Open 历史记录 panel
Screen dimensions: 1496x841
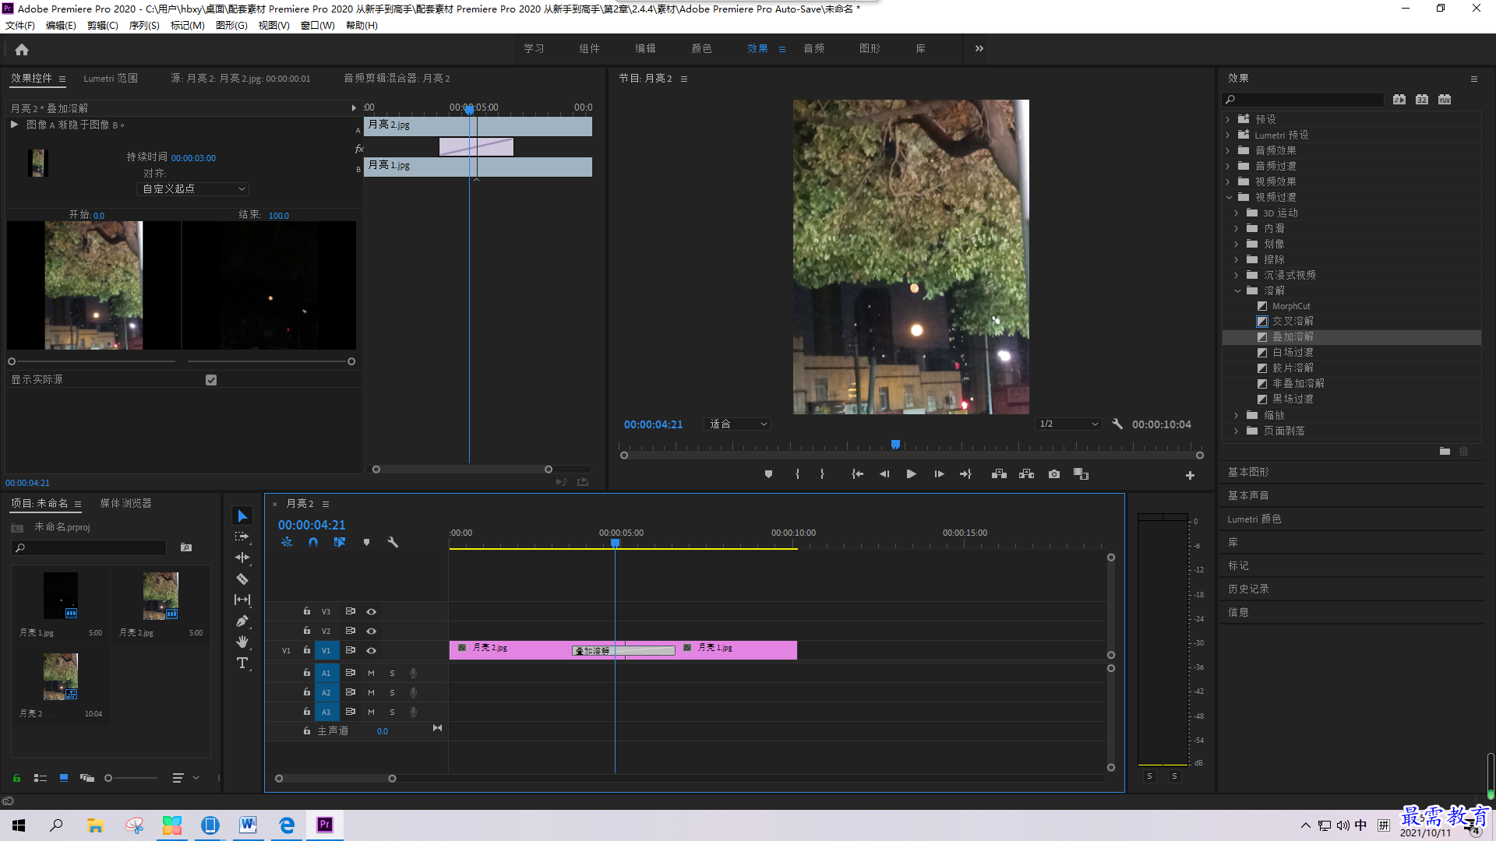tap(1249, 589)
